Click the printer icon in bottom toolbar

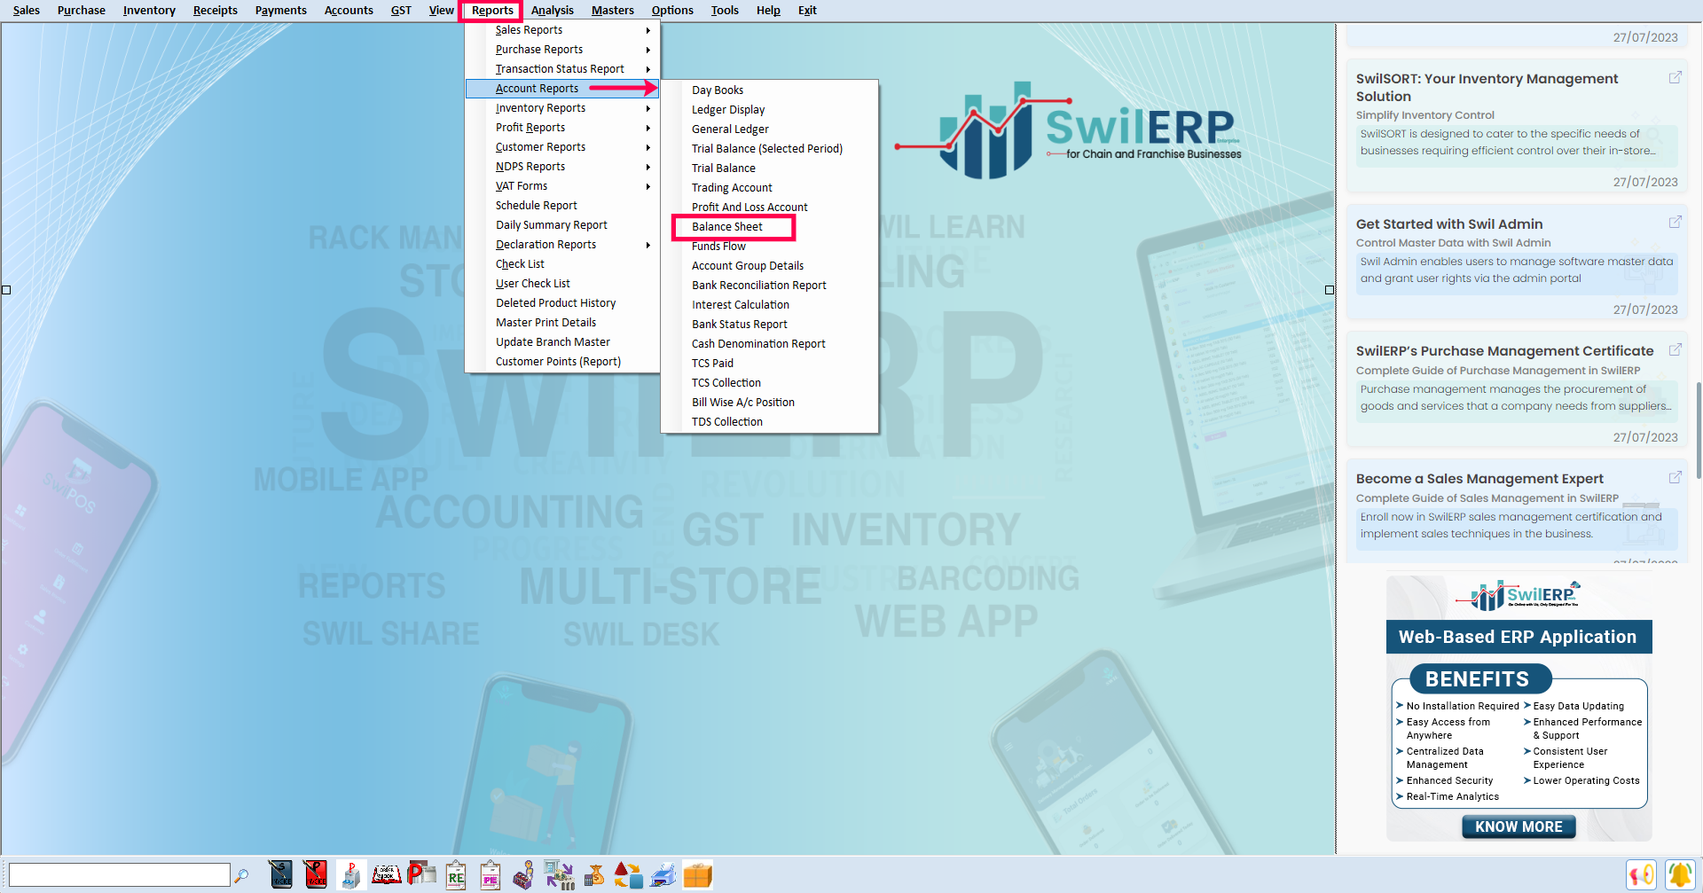click(663, 874)
